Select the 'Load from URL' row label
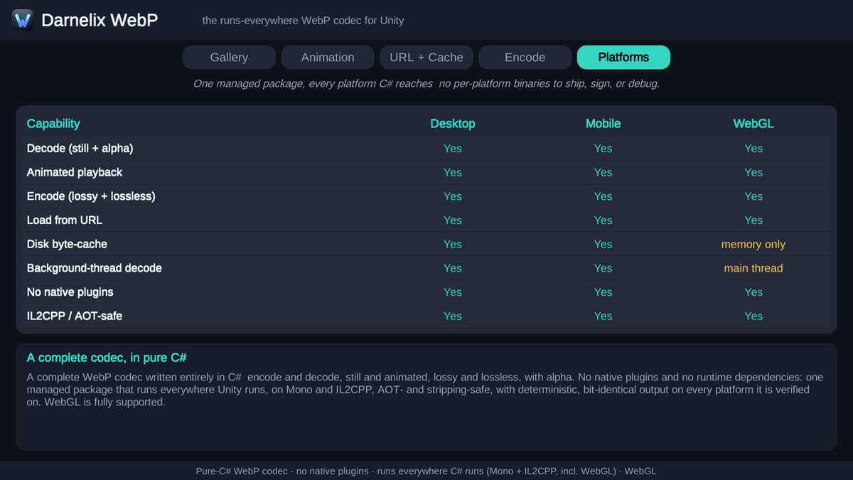This screenshot has height=480, width=853. coord(65,220)
